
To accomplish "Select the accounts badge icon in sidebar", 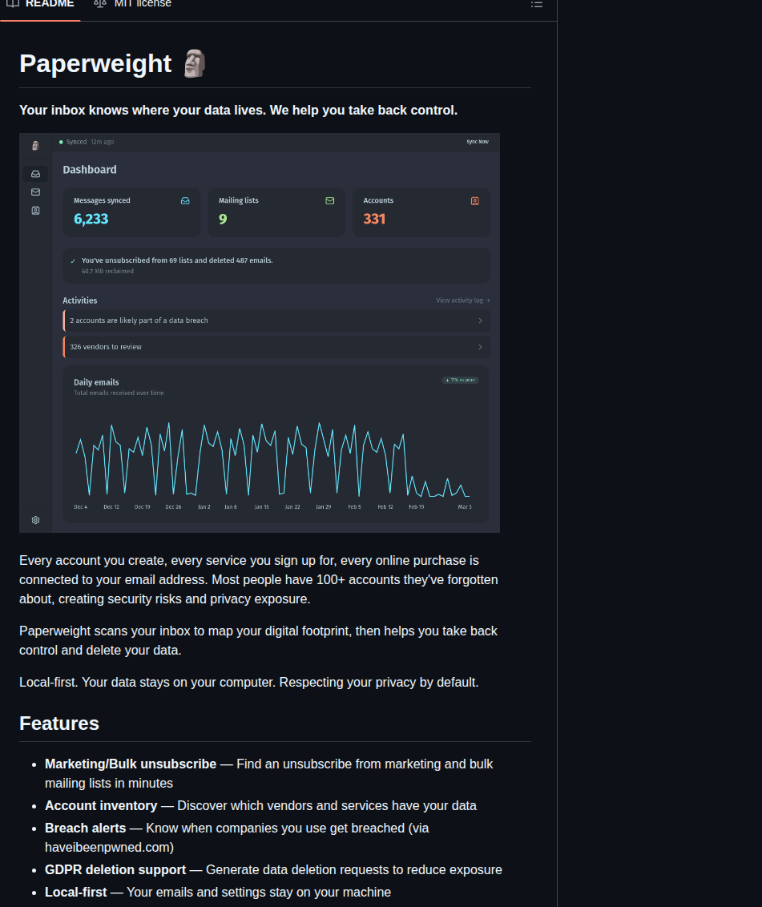I will (x=35, y=211).
